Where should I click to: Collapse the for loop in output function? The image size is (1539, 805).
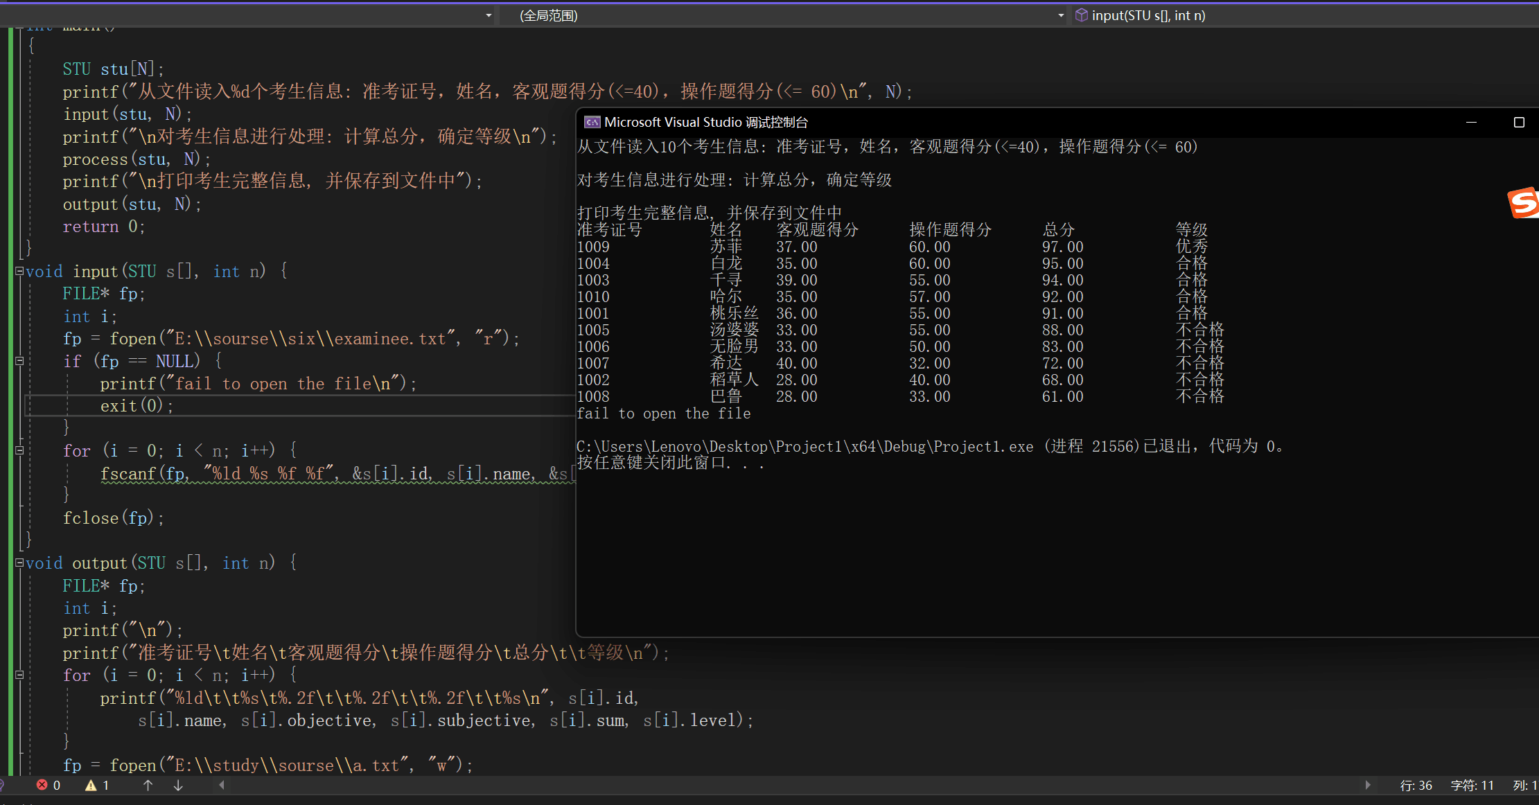19,675
